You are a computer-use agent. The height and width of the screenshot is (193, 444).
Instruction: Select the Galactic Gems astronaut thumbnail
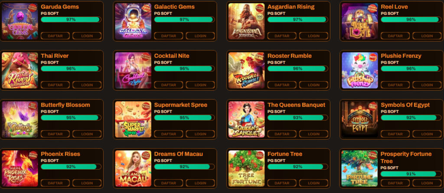(133, 21)
